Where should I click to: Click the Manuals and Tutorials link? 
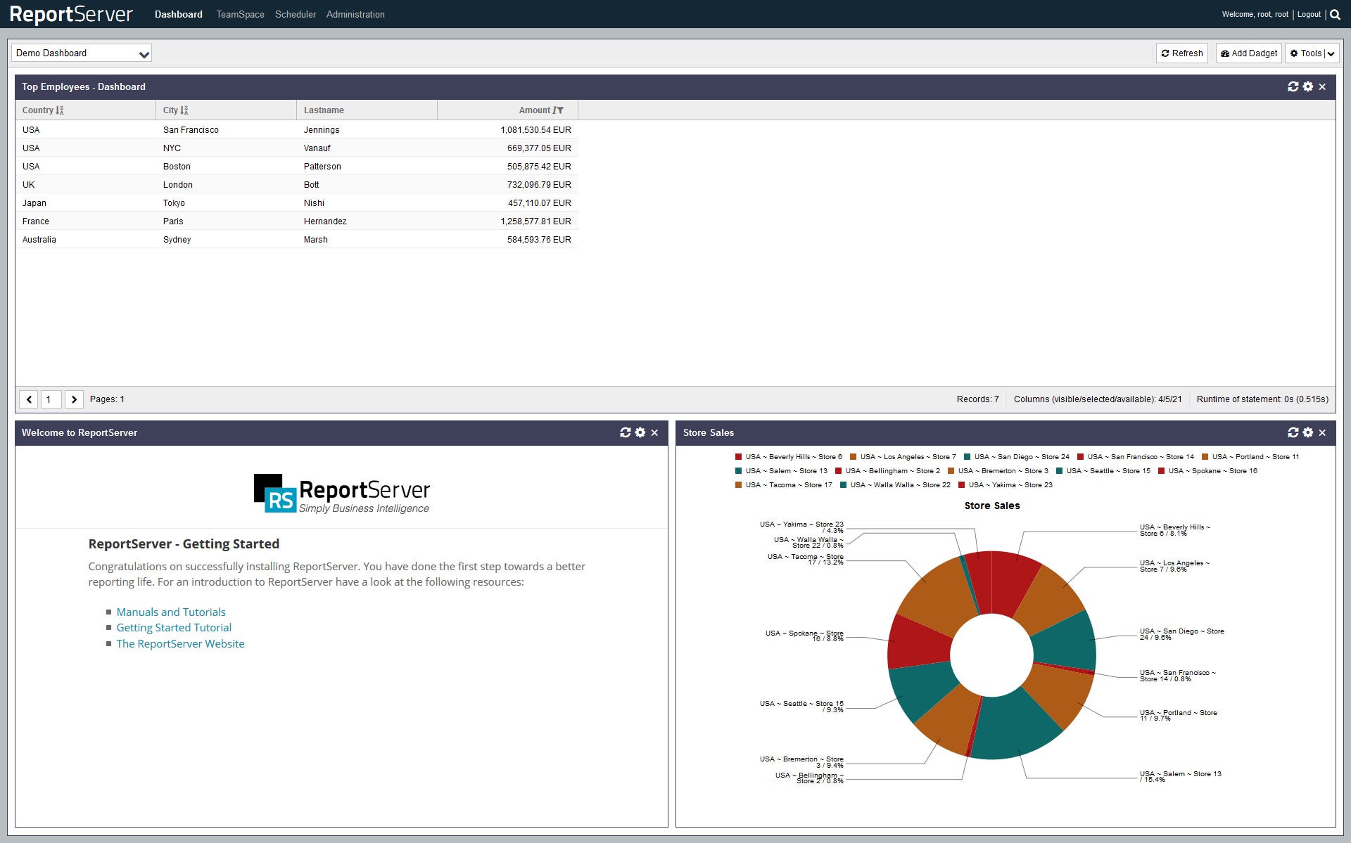click(x=171, y=611)
